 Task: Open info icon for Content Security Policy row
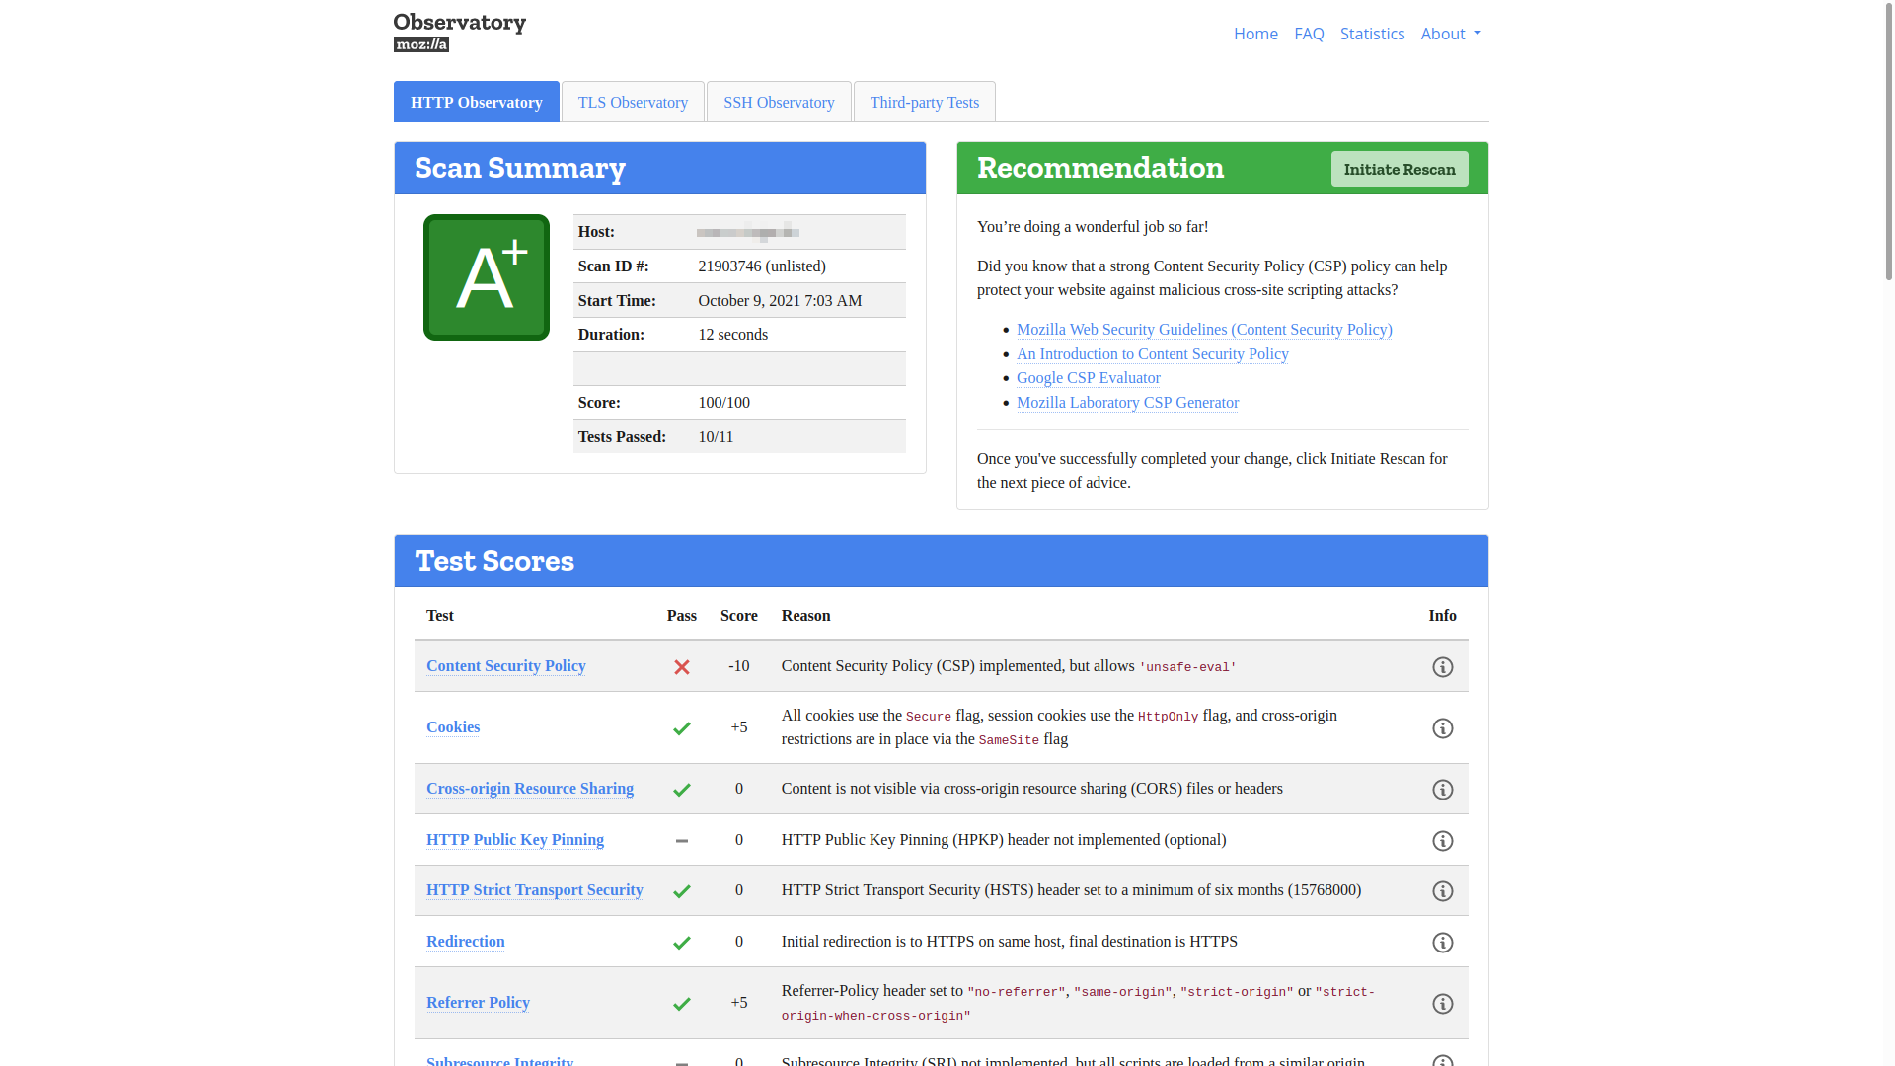(x=1442, y=667)
